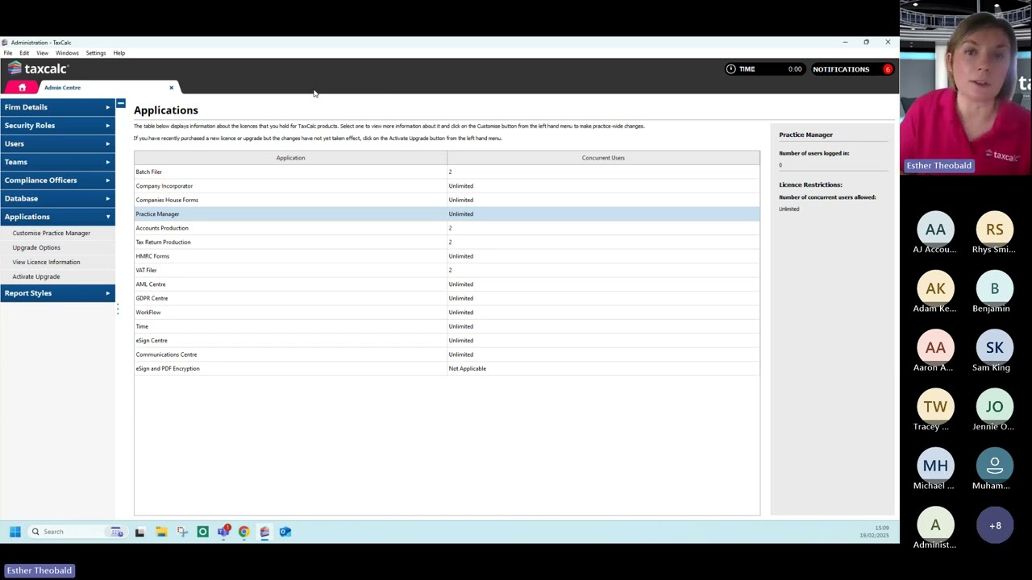Select the GDPR Centre row

tap(447, 298)
